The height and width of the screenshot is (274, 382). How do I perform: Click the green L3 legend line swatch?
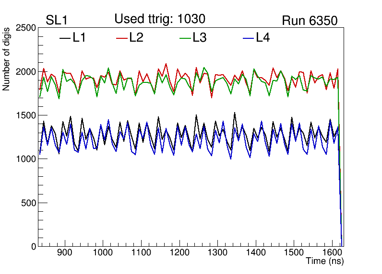click(185, 38)
